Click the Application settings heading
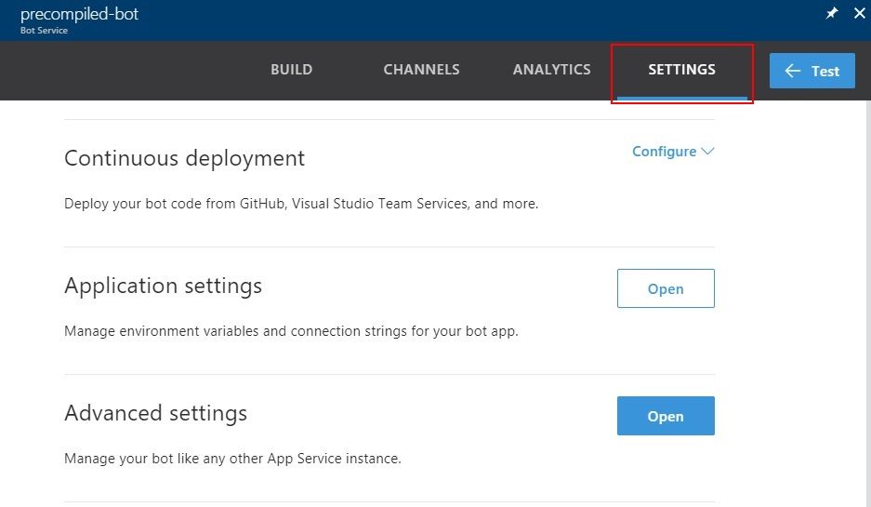The image size is (871, 507). pos(163,286)
